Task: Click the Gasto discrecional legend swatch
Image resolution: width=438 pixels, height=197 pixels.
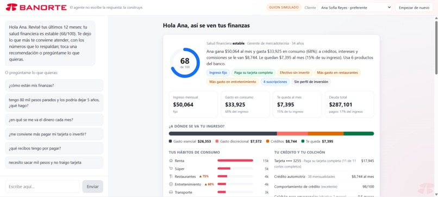Action: [217, 141]
